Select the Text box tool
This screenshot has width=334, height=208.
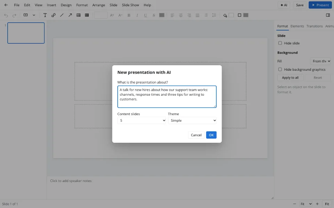pyautogui.click(x=45, y=15)
